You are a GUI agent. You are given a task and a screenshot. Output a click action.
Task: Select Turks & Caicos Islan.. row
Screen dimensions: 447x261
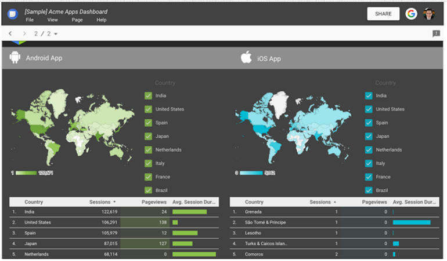point(334,244)
